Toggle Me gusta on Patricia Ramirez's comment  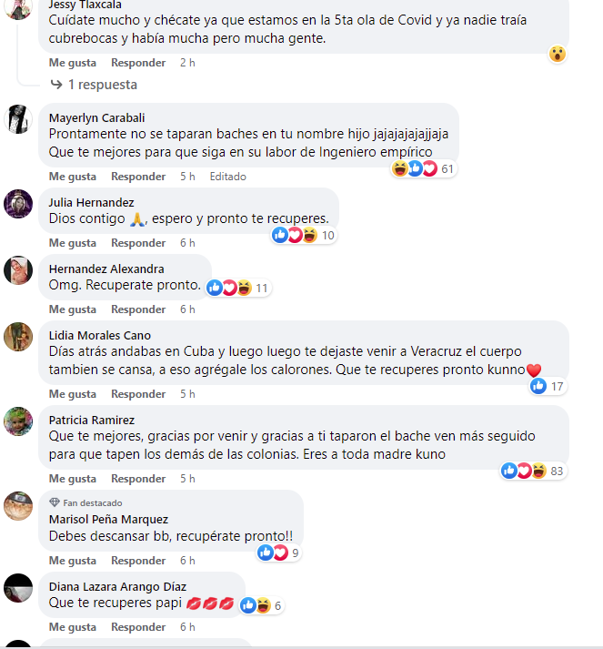click(x=73, y=479)
